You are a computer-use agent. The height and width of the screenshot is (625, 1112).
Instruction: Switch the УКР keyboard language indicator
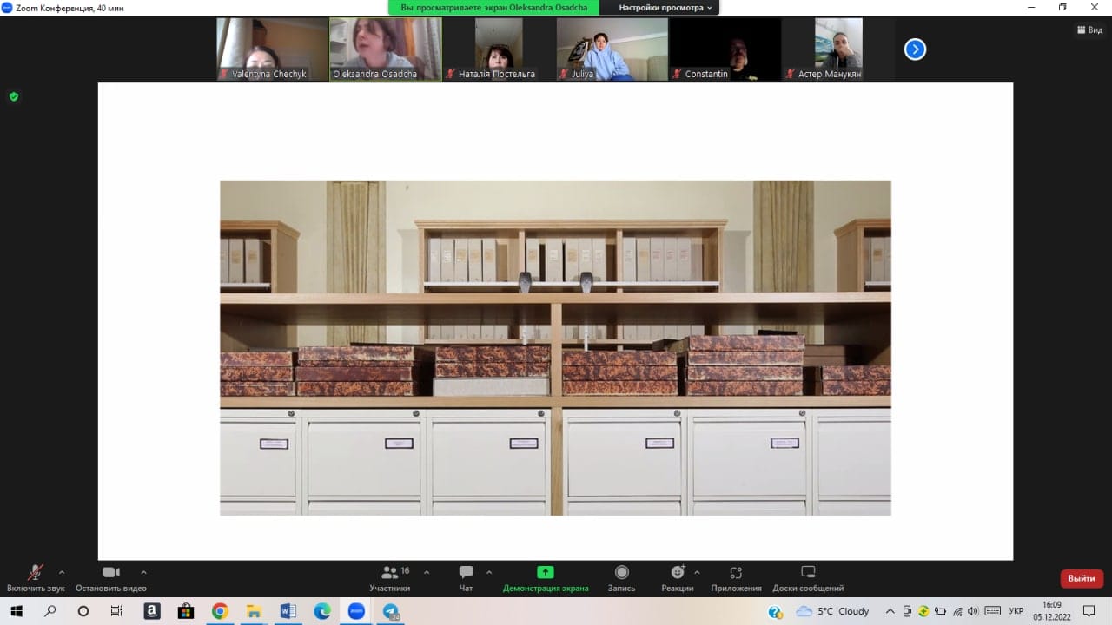(x=1016, y=611)
